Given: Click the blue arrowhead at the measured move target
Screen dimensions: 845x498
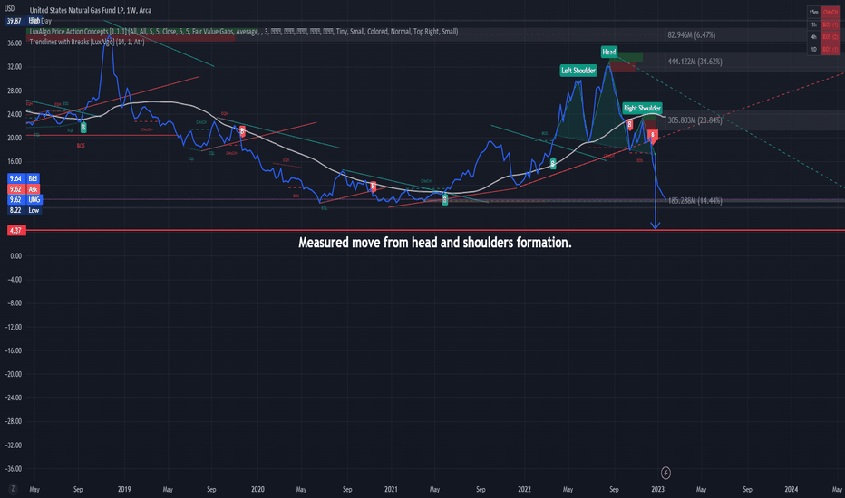Looking at the screenshot, I should point(656,225).
